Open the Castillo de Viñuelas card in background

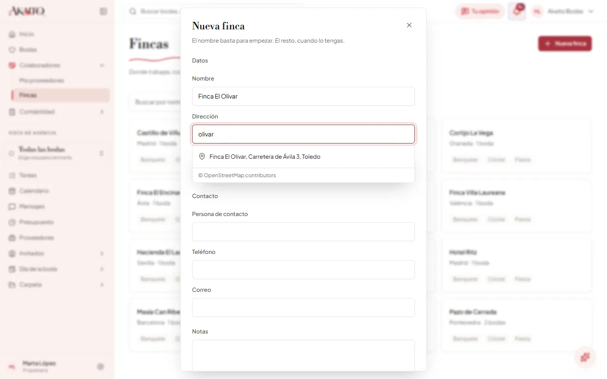pos(155,146)
